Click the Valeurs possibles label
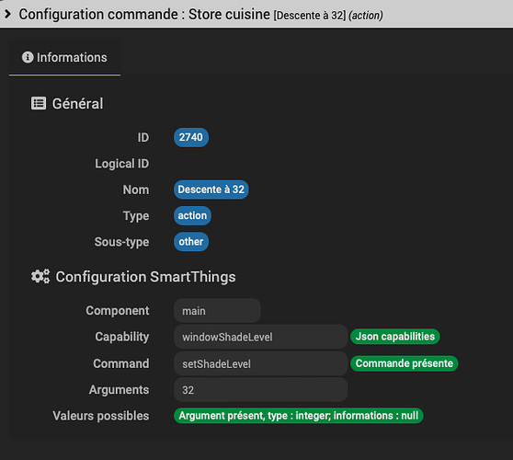Viewport: 513px width, 460px height. pos(101,416)
